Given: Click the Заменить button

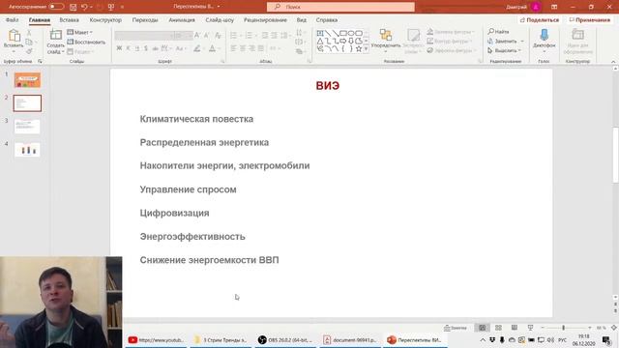Looking at the screenshot, I should tap(506, 41).
